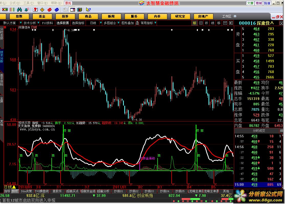Click the 图形叠加 overlay button

click(x=128, y=23)
